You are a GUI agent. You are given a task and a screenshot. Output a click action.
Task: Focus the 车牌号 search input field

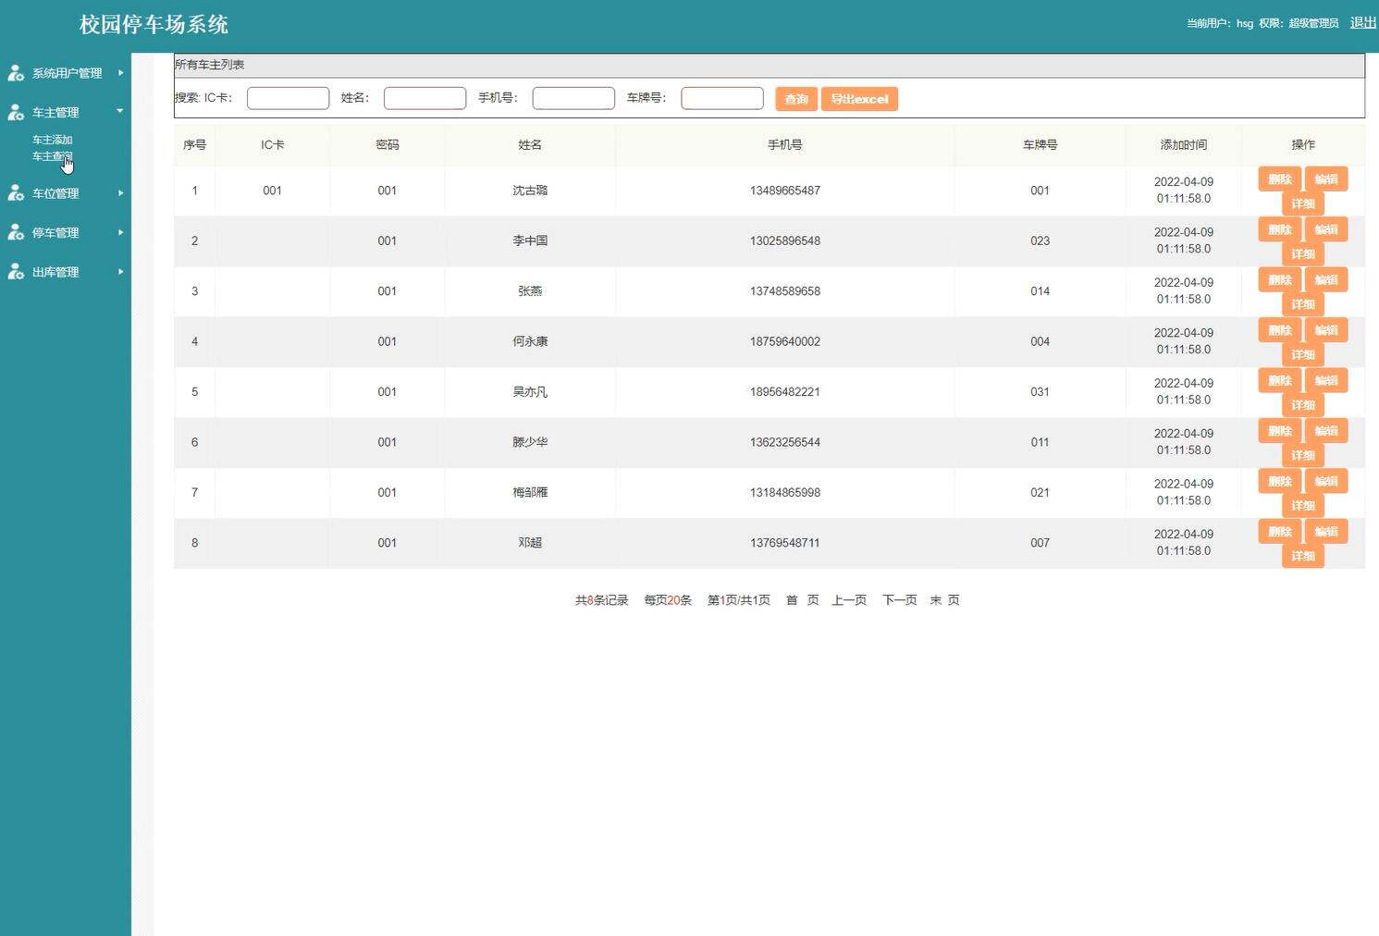point(721,98)
